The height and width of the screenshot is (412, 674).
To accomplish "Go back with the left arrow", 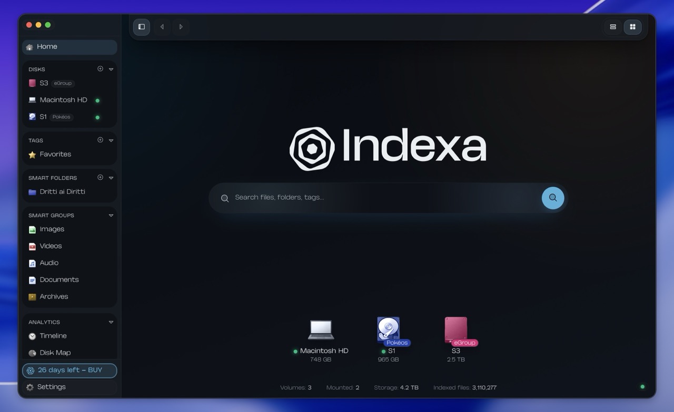I will click(162, 27).
